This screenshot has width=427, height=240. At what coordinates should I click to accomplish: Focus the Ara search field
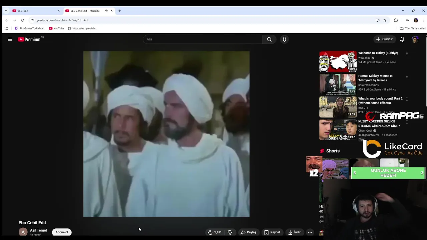coord(203,39)
